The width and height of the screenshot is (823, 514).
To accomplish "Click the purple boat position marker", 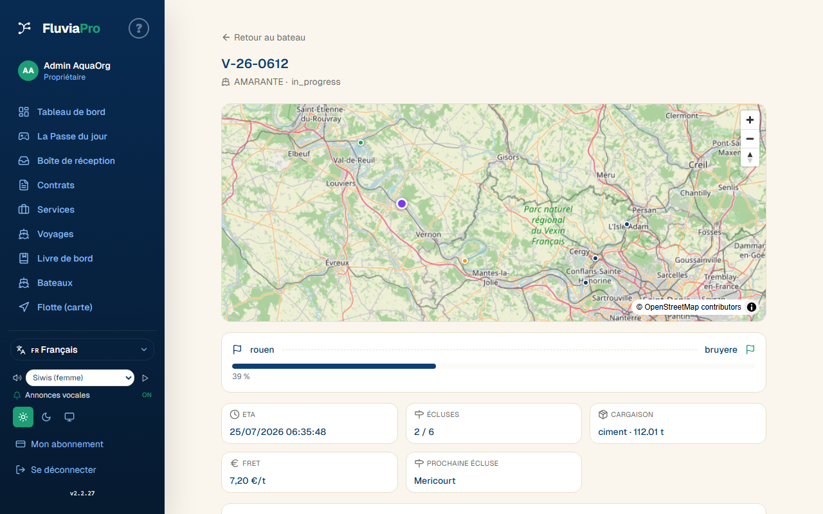I will 402,204.
